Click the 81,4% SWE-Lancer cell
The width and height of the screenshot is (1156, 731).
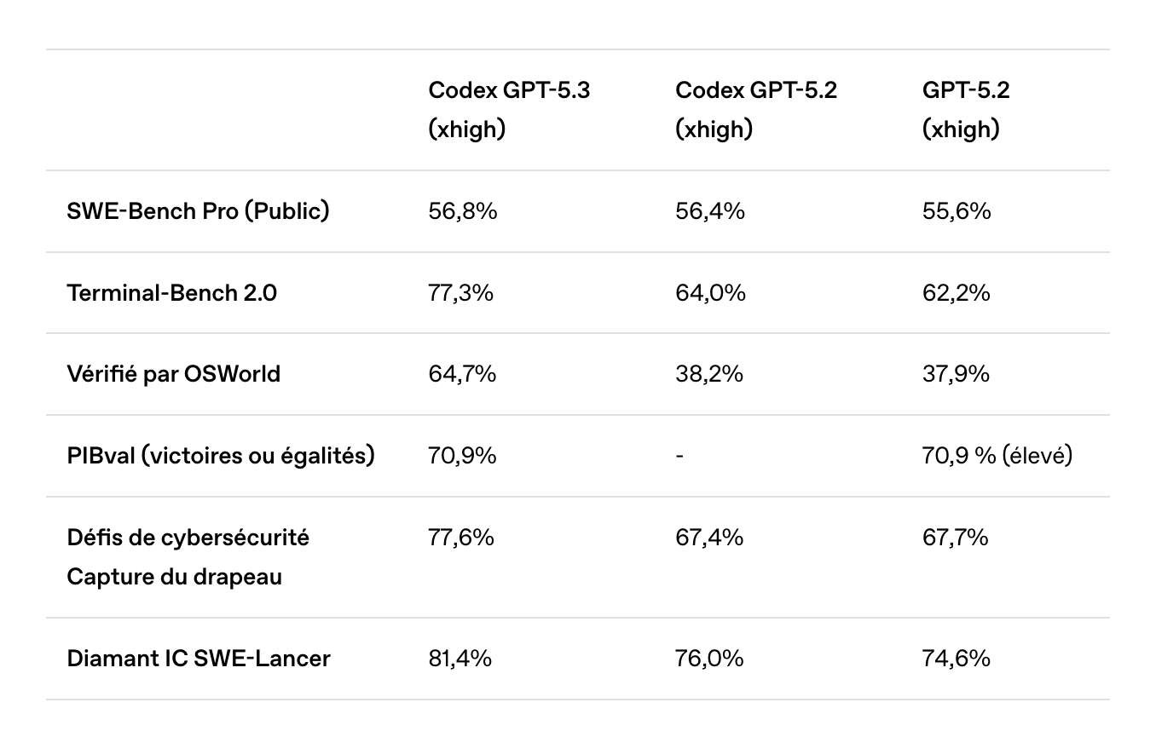460,659
